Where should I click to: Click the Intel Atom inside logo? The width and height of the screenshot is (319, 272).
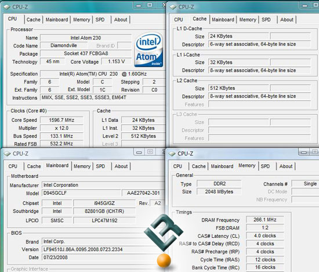pos(148,50)
